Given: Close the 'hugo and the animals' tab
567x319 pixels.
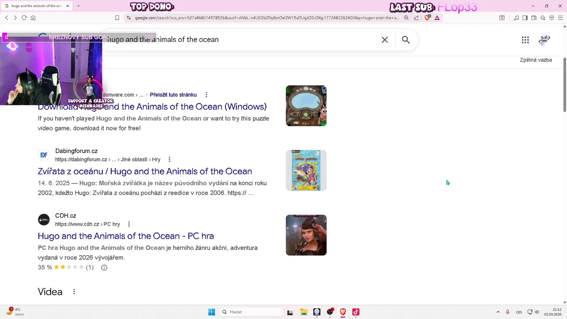Looking at the screenshot, I should pos(67,6).
